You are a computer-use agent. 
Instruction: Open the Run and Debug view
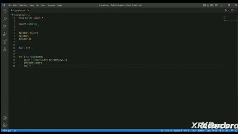point(5,34)
